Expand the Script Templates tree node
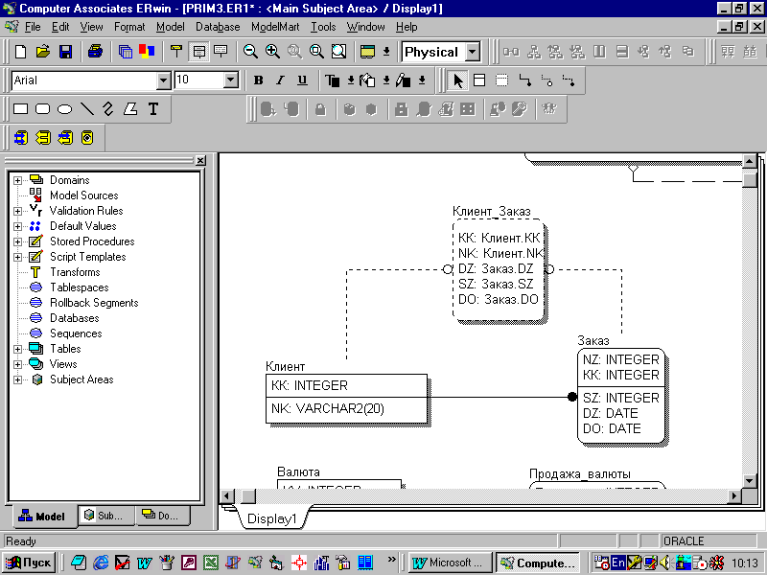This screenshot has width=767, height=575. [x=17, y=257]
